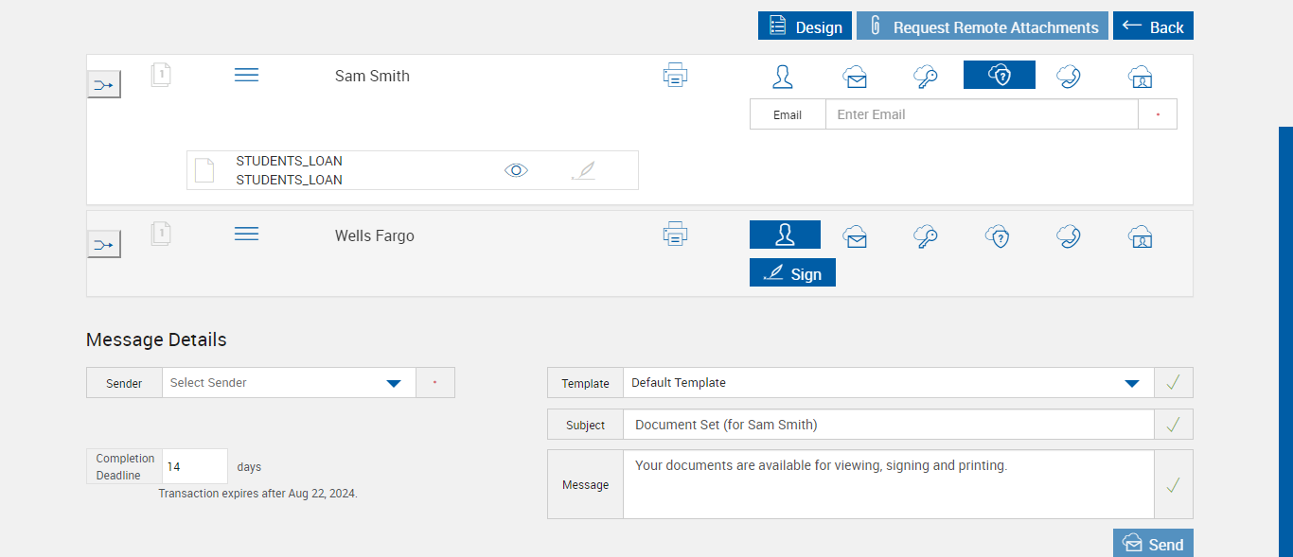Toggle signature quill for STUDENTS_LOAN document
Screen dimensions: 1293x557
pyautogui.click(x=584, y=170)
